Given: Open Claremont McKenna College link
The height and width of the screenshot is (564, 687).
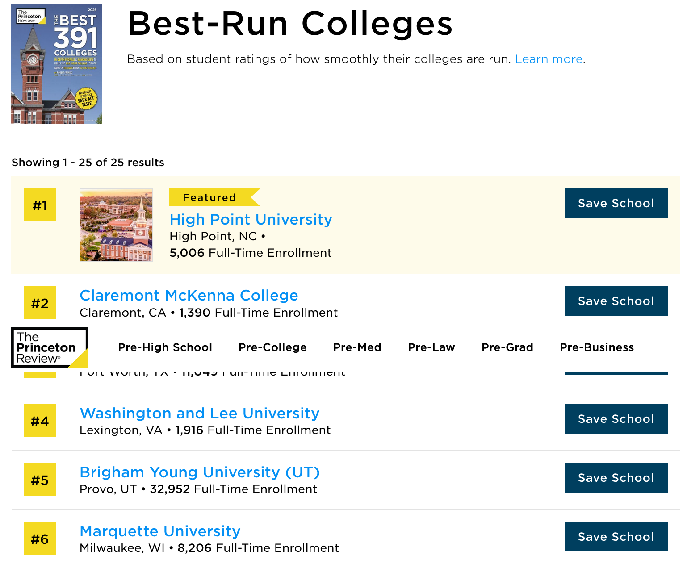Looking at the screenshot, I should click(x=189, y=296).
